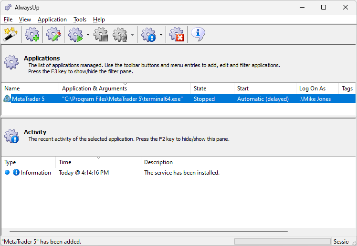Click the status bar progress bar
The height and width of the screenshot is (246, 357).
(283, 241)
